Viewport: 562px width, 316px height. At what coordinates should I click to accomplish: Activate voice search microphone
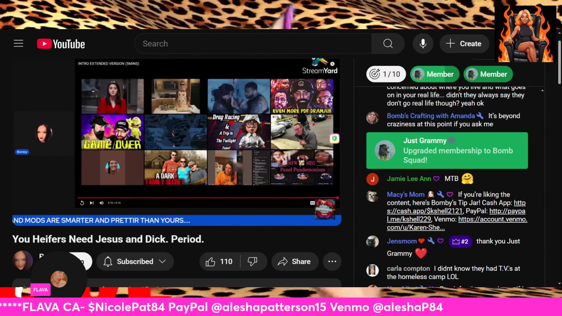[423, 44]
